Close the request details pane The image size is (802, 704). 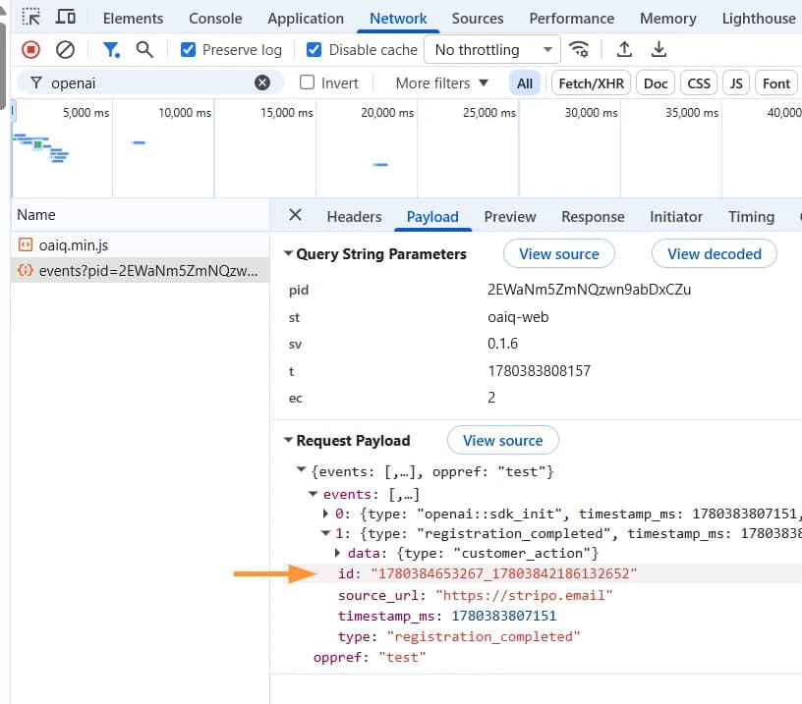pyautogui.click(x=295, y=215)
